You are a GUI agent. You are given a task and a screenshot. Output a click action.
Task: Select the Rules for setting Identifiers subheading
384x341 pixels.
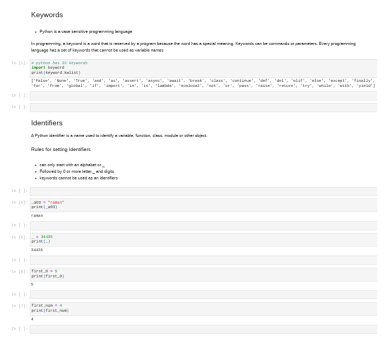pos(61,149)
